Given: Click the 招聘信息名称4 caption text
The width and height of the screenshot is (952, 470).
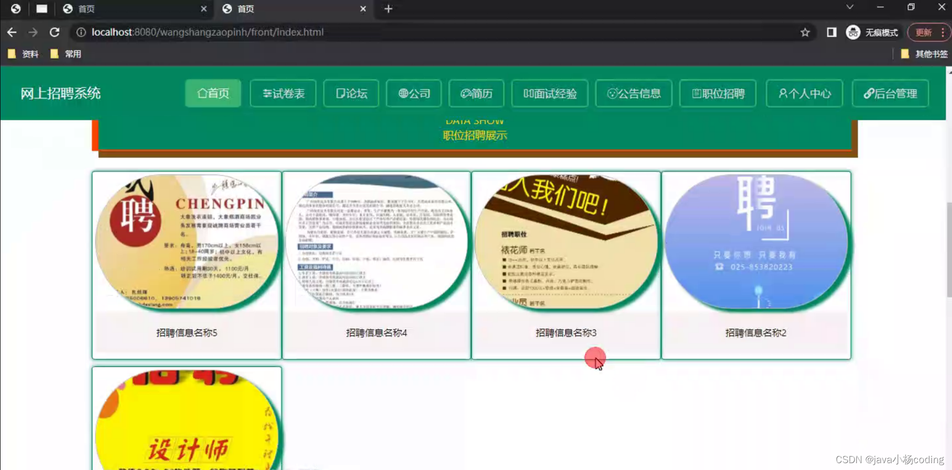Looking at the screenshot, I should coord(377,333).
